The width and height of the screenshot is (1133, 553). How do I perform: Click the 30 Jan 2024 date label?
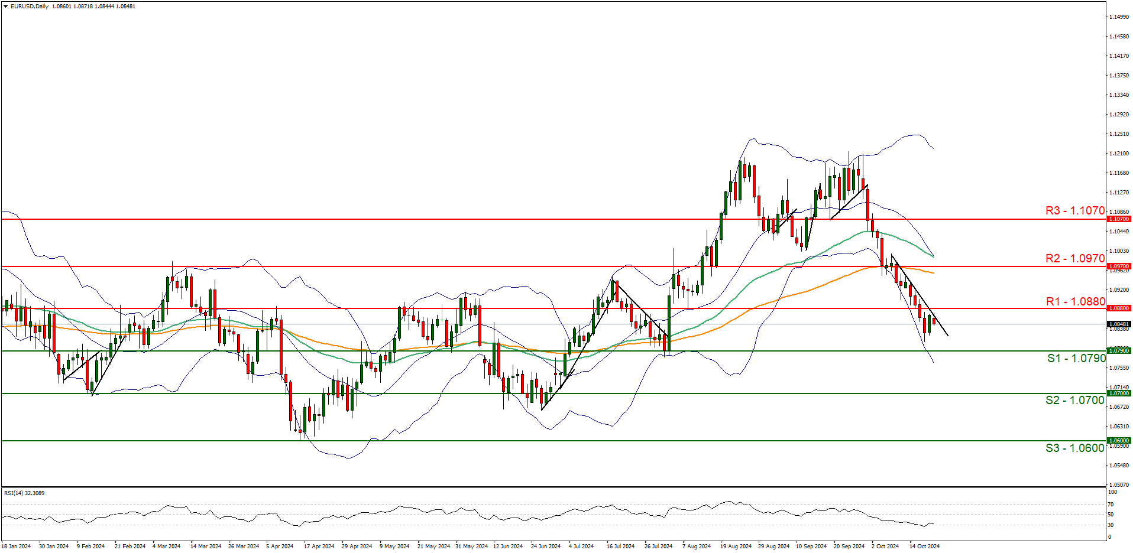pos(54,547)
